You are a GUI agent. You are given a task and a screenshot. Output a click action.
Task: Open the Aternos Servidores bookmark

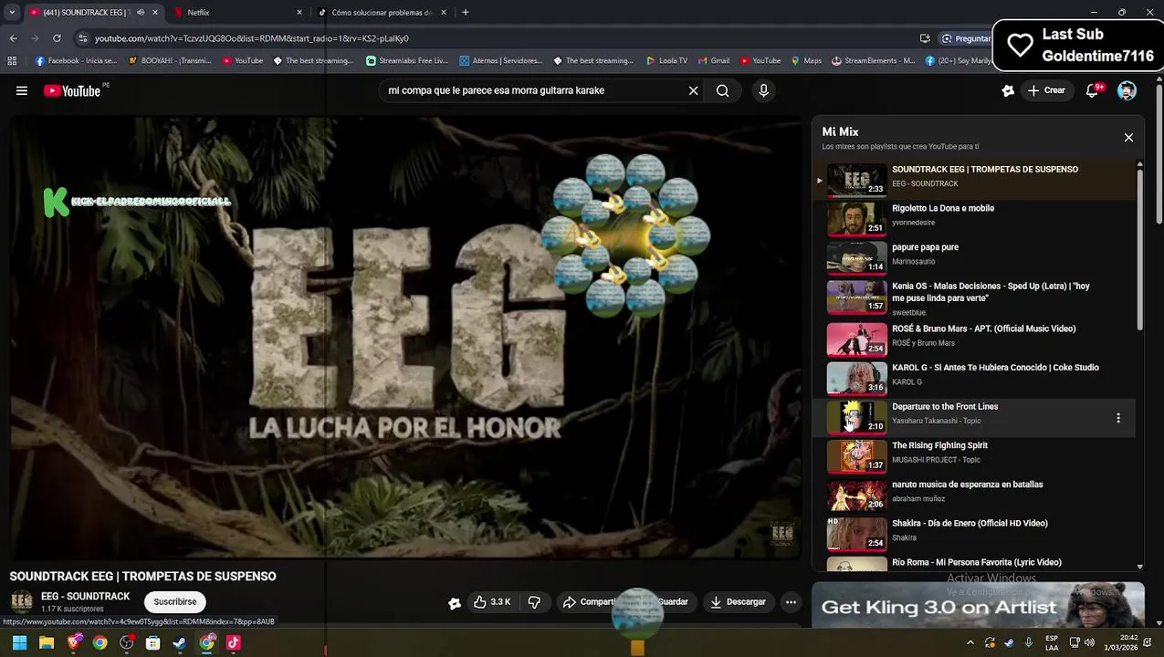point(501,61)
